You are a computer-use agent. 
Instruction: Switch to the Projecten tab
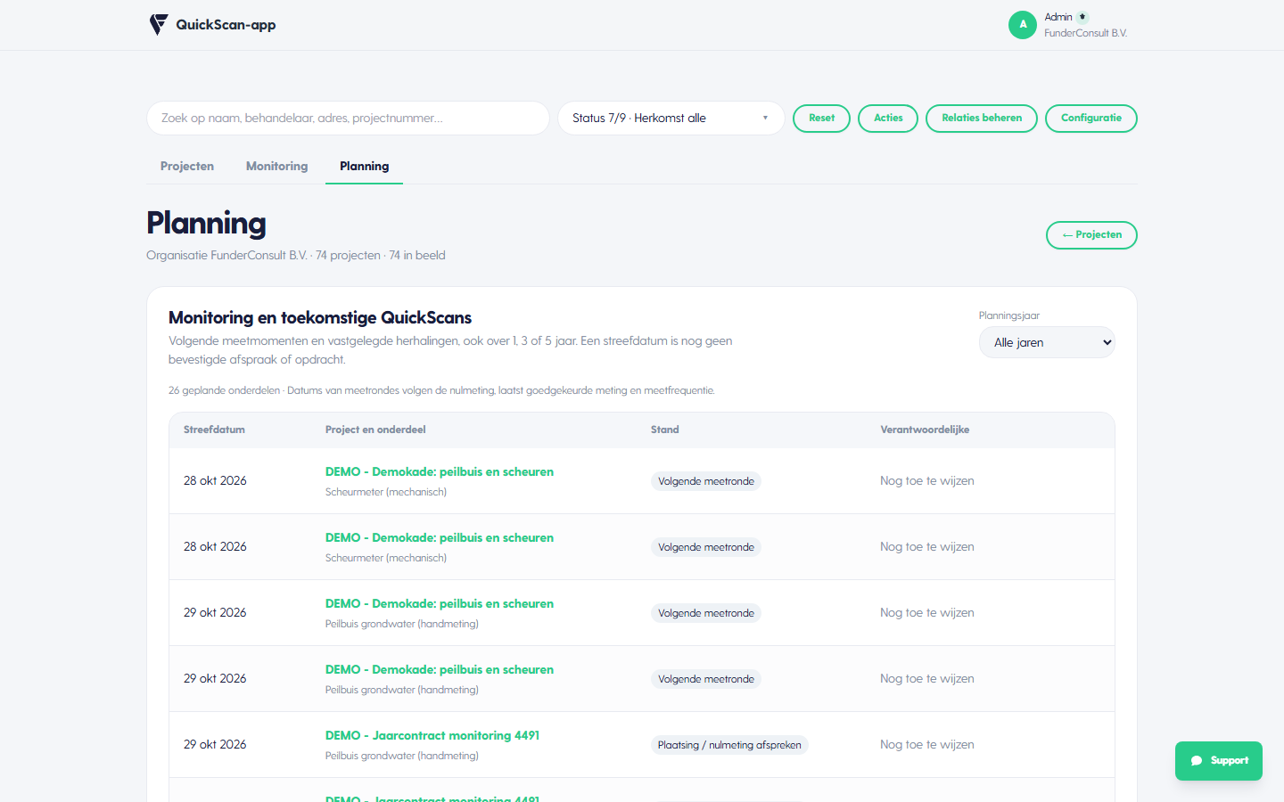(187, 167)
